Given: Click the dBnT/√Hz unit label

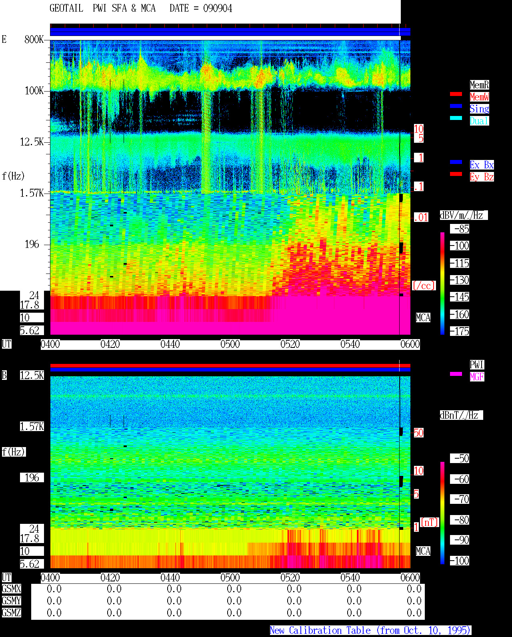Looking at the screenshot, I should pyautogui.click(x=461, y=415).
